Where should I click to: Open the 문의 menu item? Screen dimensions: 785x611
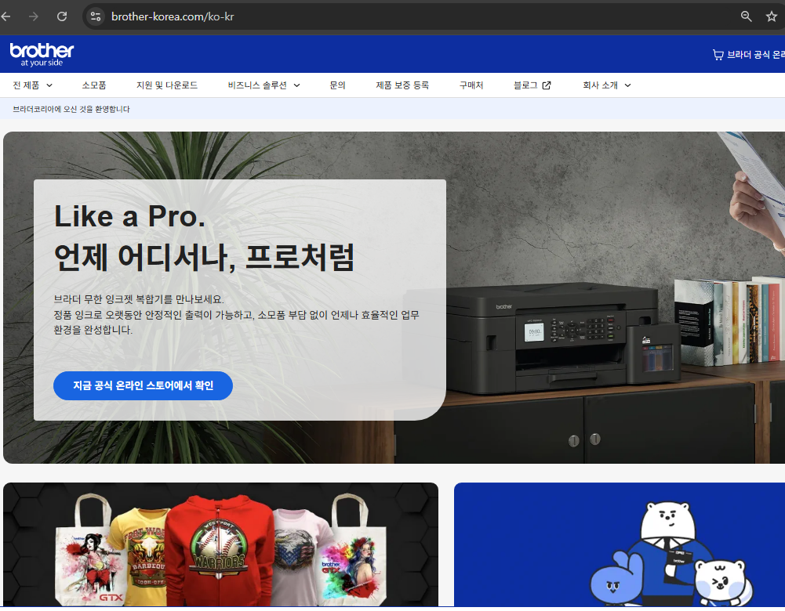pos(337,85)
